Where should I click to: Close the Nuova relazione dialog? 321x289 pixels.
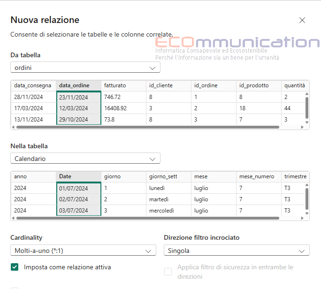[x=302, y=20]
